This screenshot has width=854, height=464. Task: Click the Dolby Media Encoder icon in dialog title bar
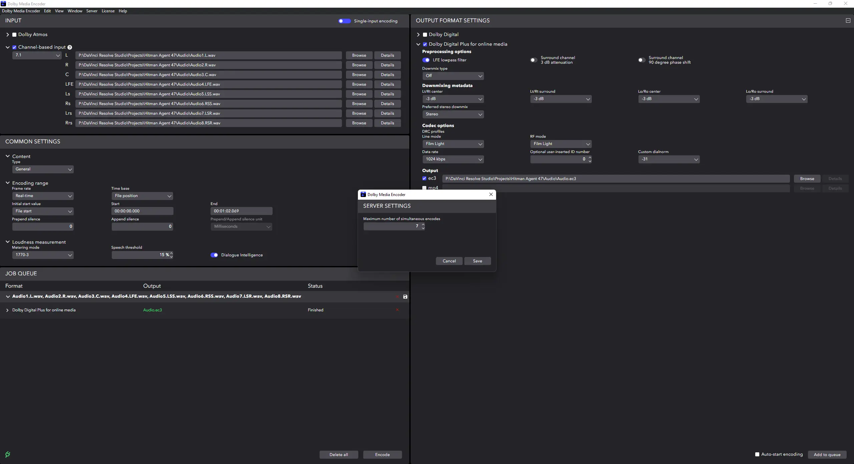pos(363,194)
